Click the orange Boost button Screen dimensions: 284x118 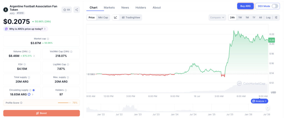click(x=42, y=113)
